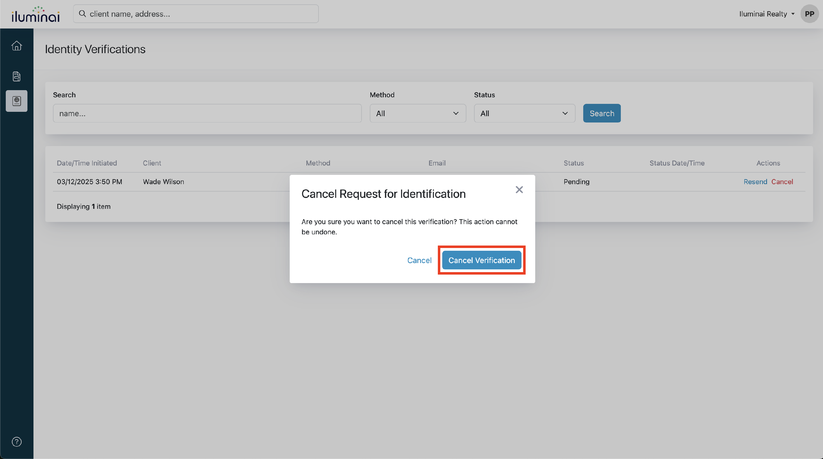
Task: Dismiss dialog via Cancel link
Action: (419, 260)
